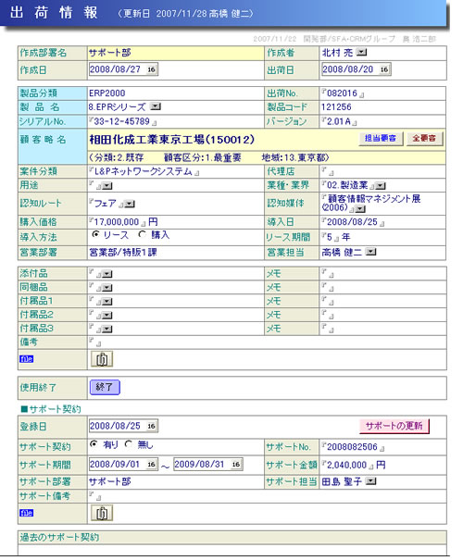Click 担当顧客 button

(x=381, y=138)
